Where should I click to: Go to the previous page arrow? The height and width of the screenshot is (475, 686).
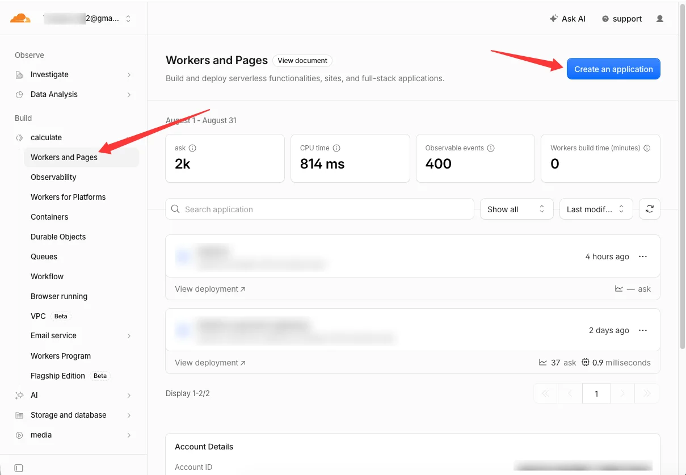(x=570, y=393)
